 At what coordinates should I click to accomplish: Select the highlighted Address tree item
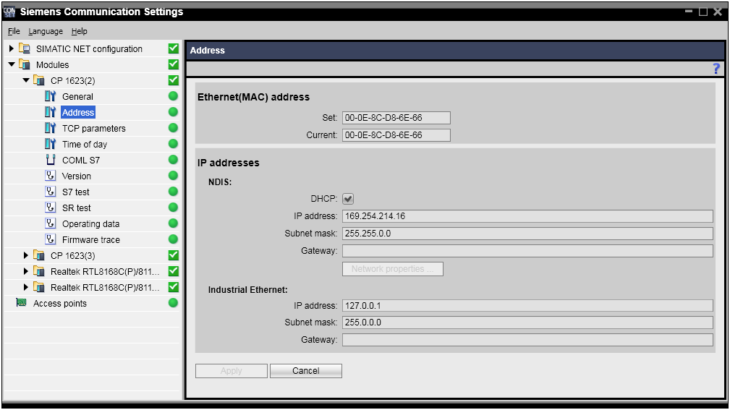pos(78,112)
